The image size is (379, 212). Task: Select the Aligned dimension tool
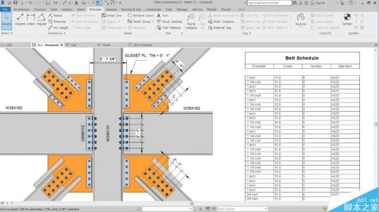click(x=20, y=20)
